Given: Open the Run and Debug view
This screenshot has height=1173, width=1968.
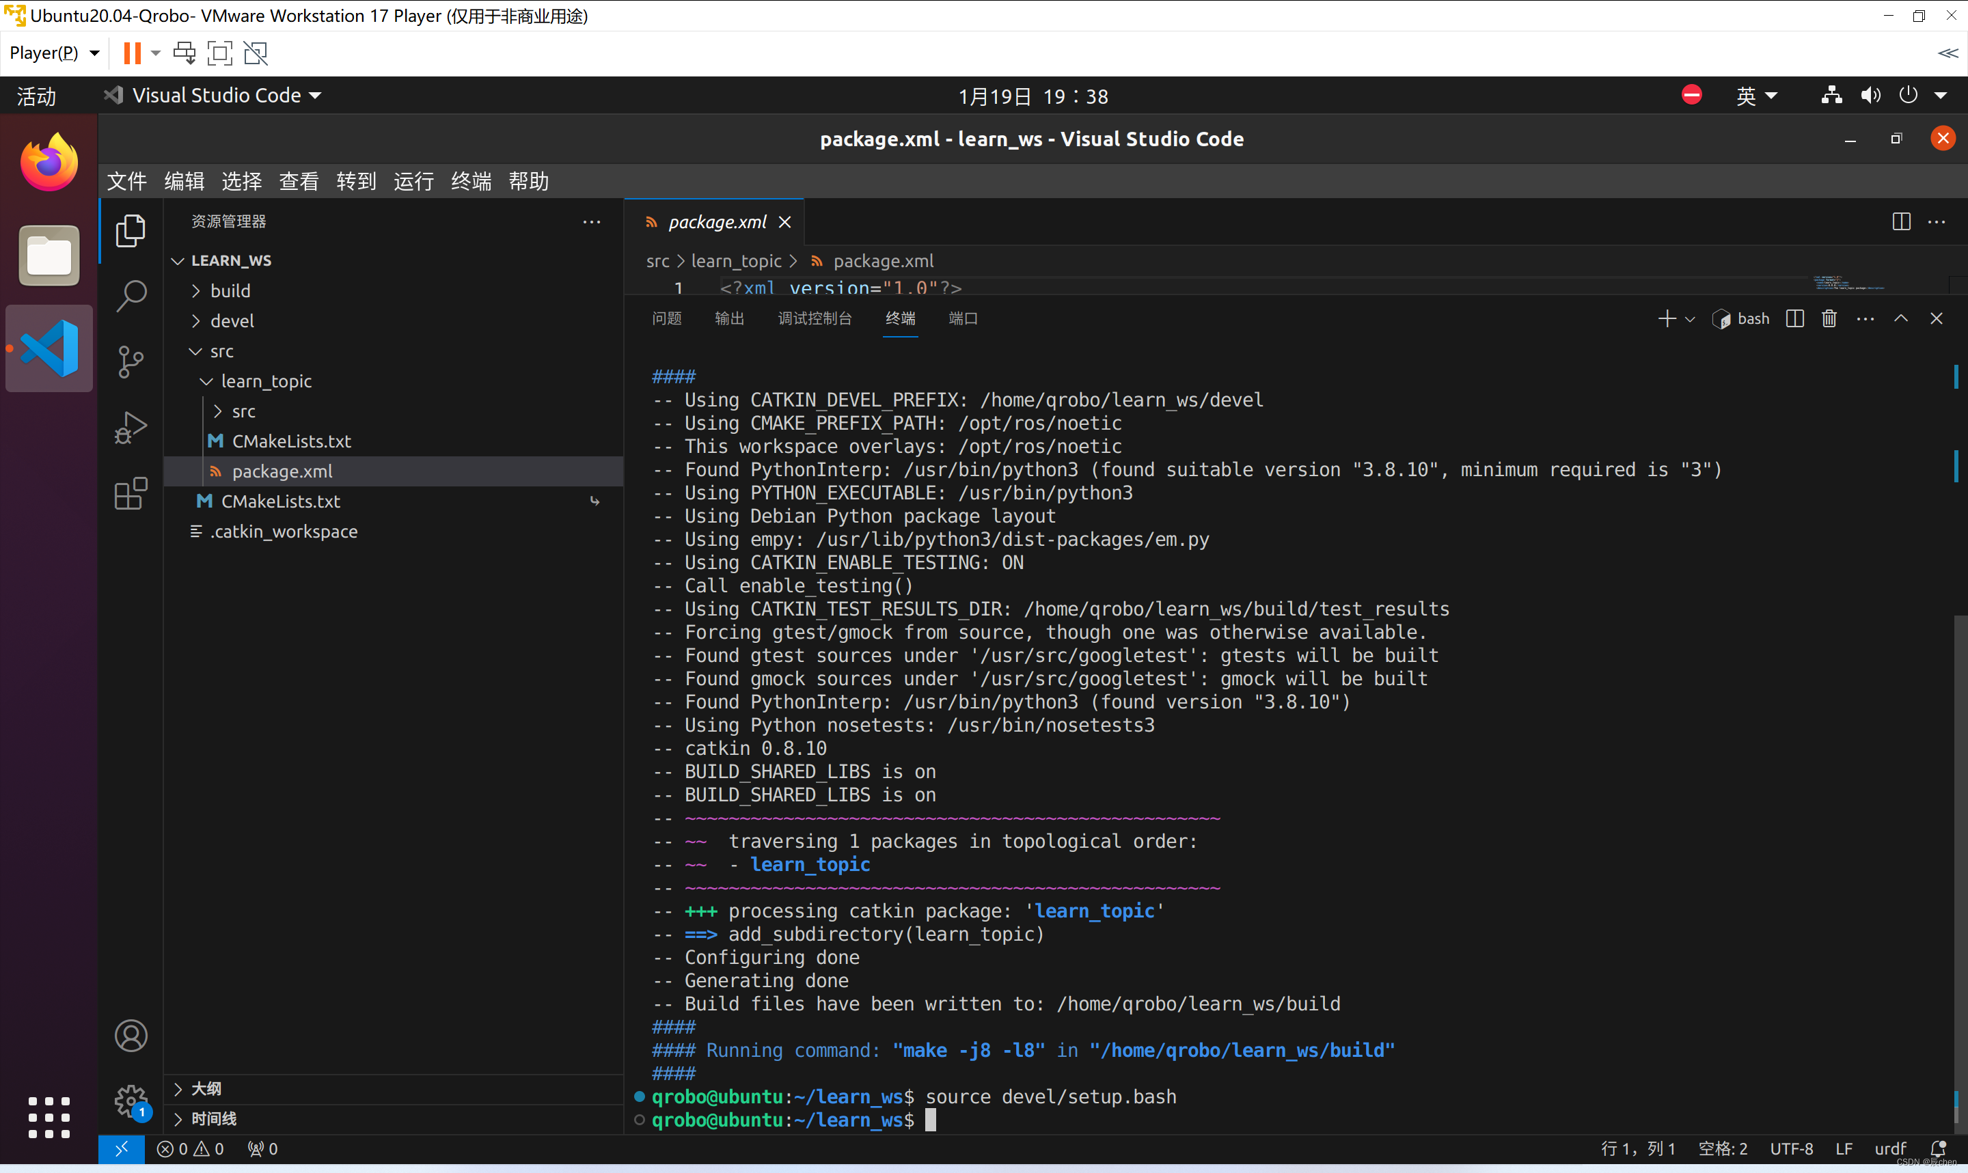Looking at the screenshot, I should pyautogui.click(x=131, y=428).
